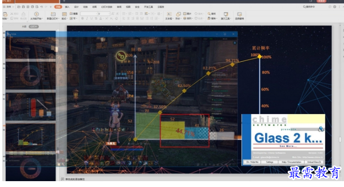Increase font size icon
This screenshot has height=187, width=344.
pyautogui.click(x=113, y=14)
